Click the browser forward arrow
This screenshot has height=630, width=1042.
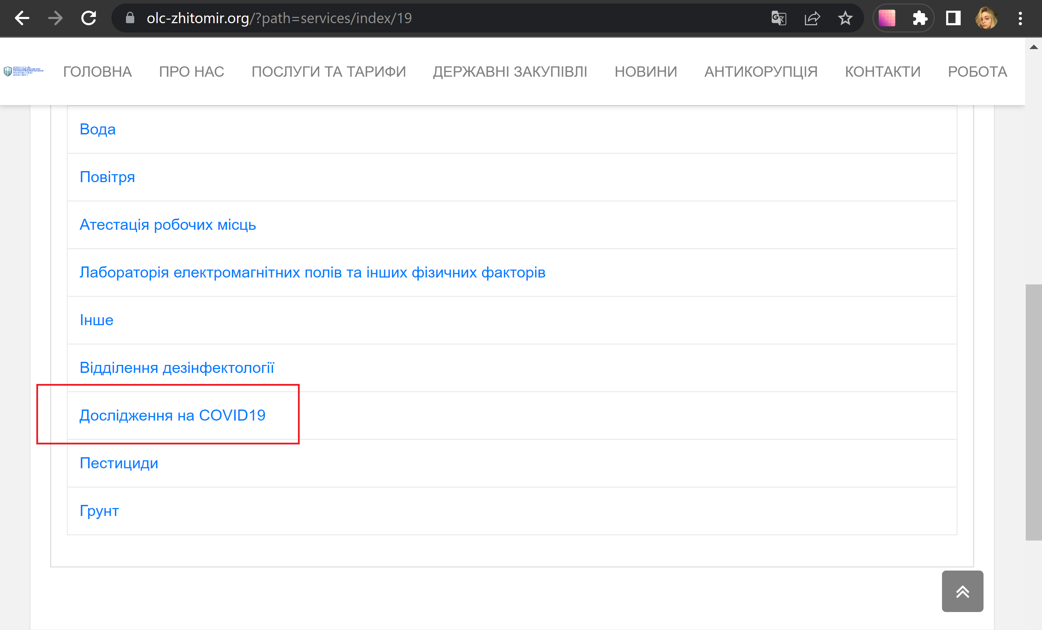(x=55, y=18)
